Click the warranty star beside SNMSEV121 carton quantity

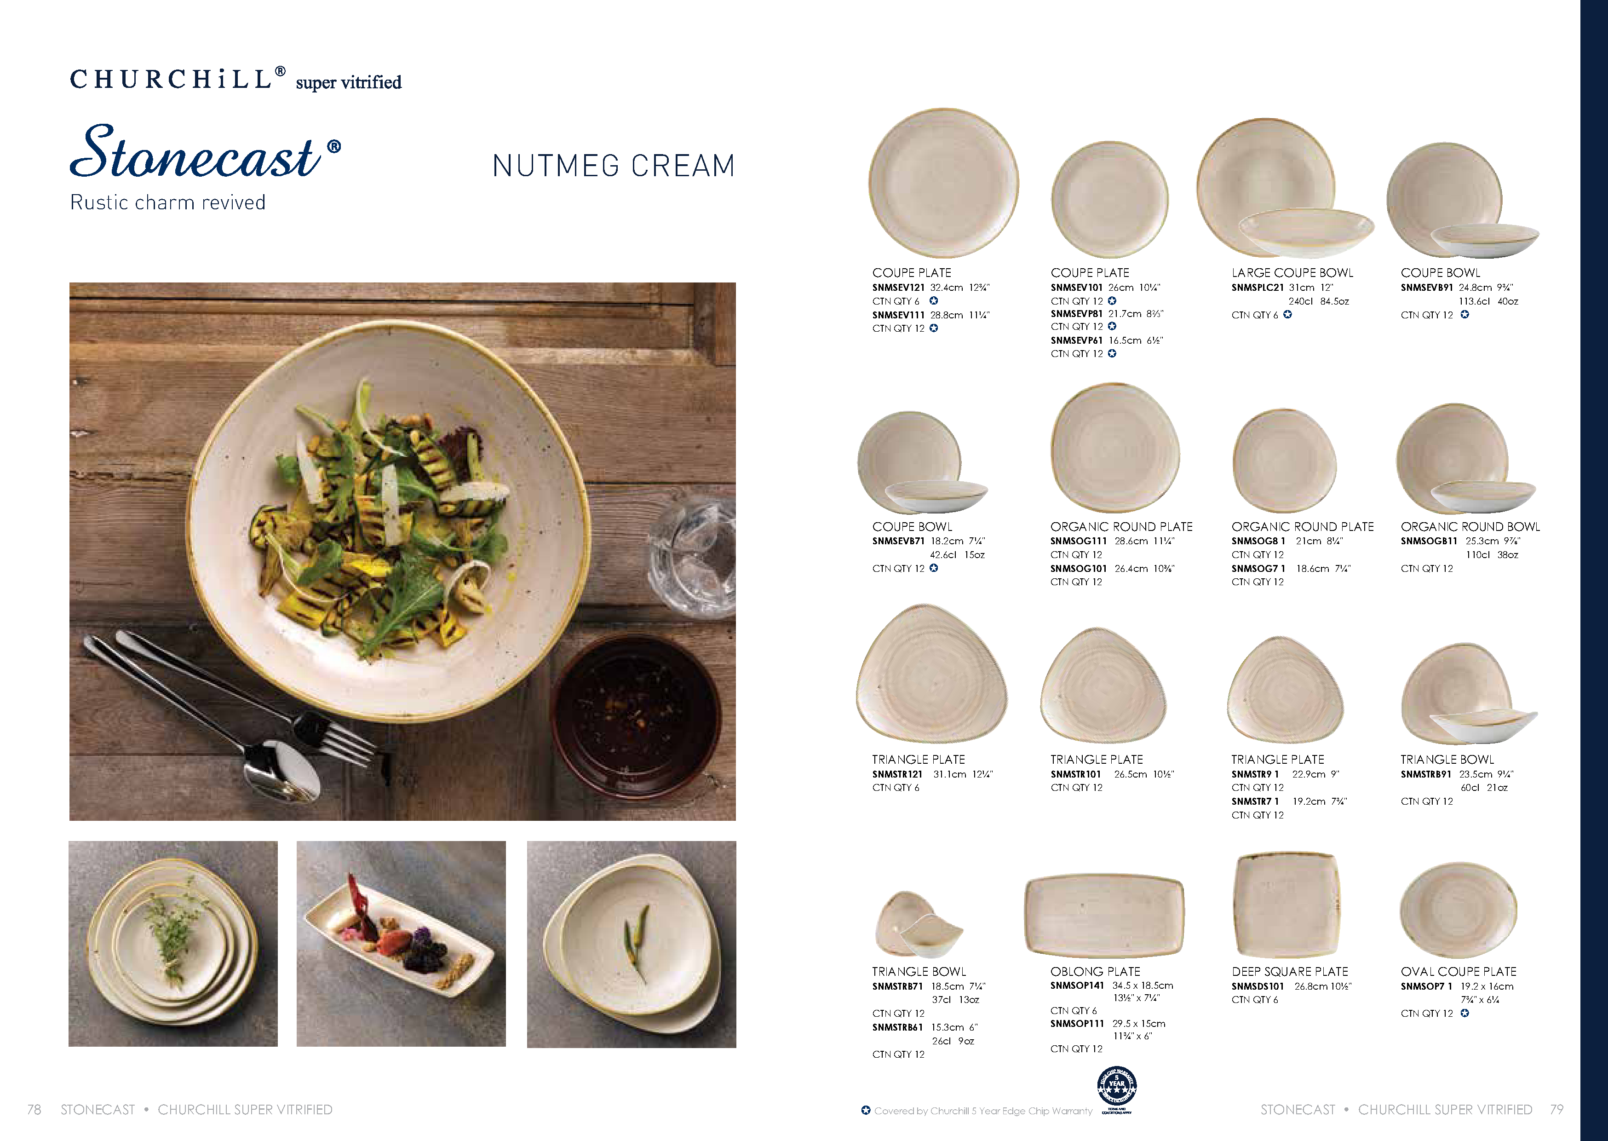(933, 301)
